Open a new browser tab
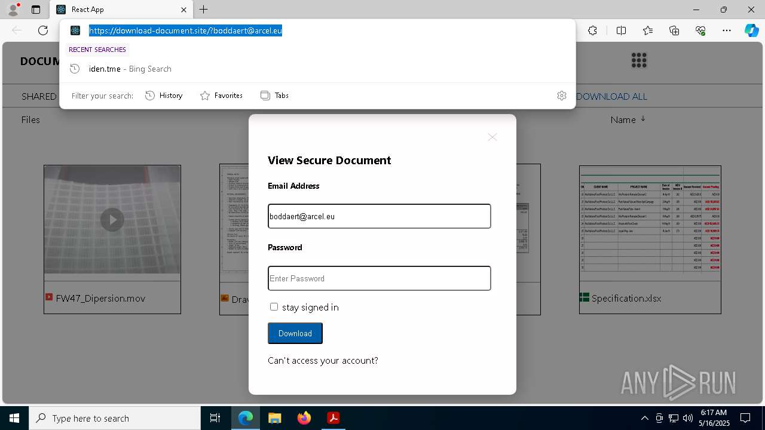Image resolution: width=765 pixels, height=430 pixels. (204, 10)
